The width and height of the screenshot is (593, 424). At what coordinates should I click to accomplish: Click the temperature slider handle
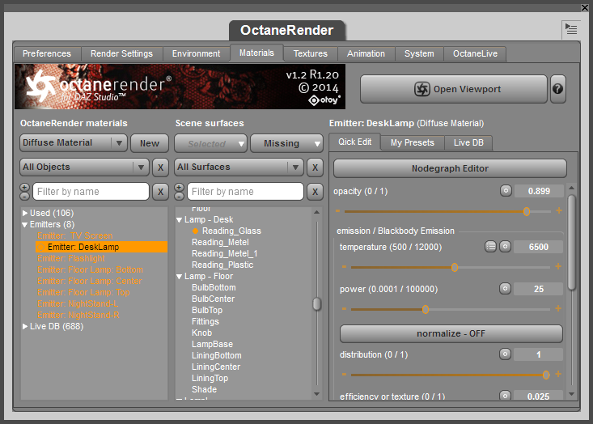pyautogui.click(x=455, y=268)
